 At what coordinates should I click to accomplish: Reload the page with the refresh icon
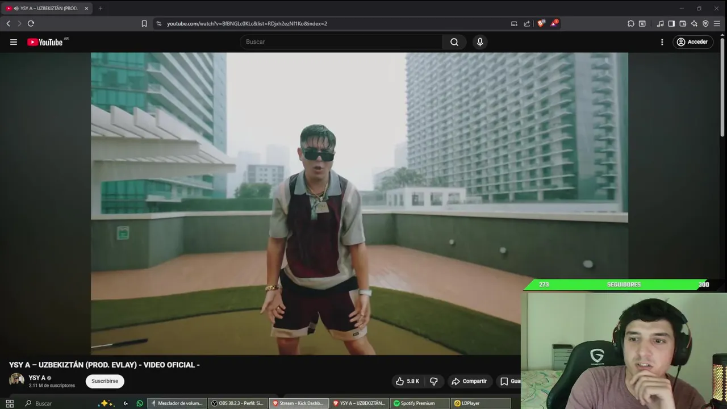[31, 23]
